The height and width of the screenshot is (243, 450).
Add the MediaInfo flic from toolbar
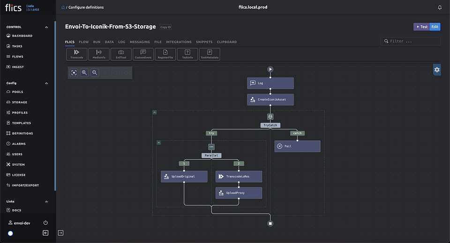pyautogui.click(x=98, y=54)
